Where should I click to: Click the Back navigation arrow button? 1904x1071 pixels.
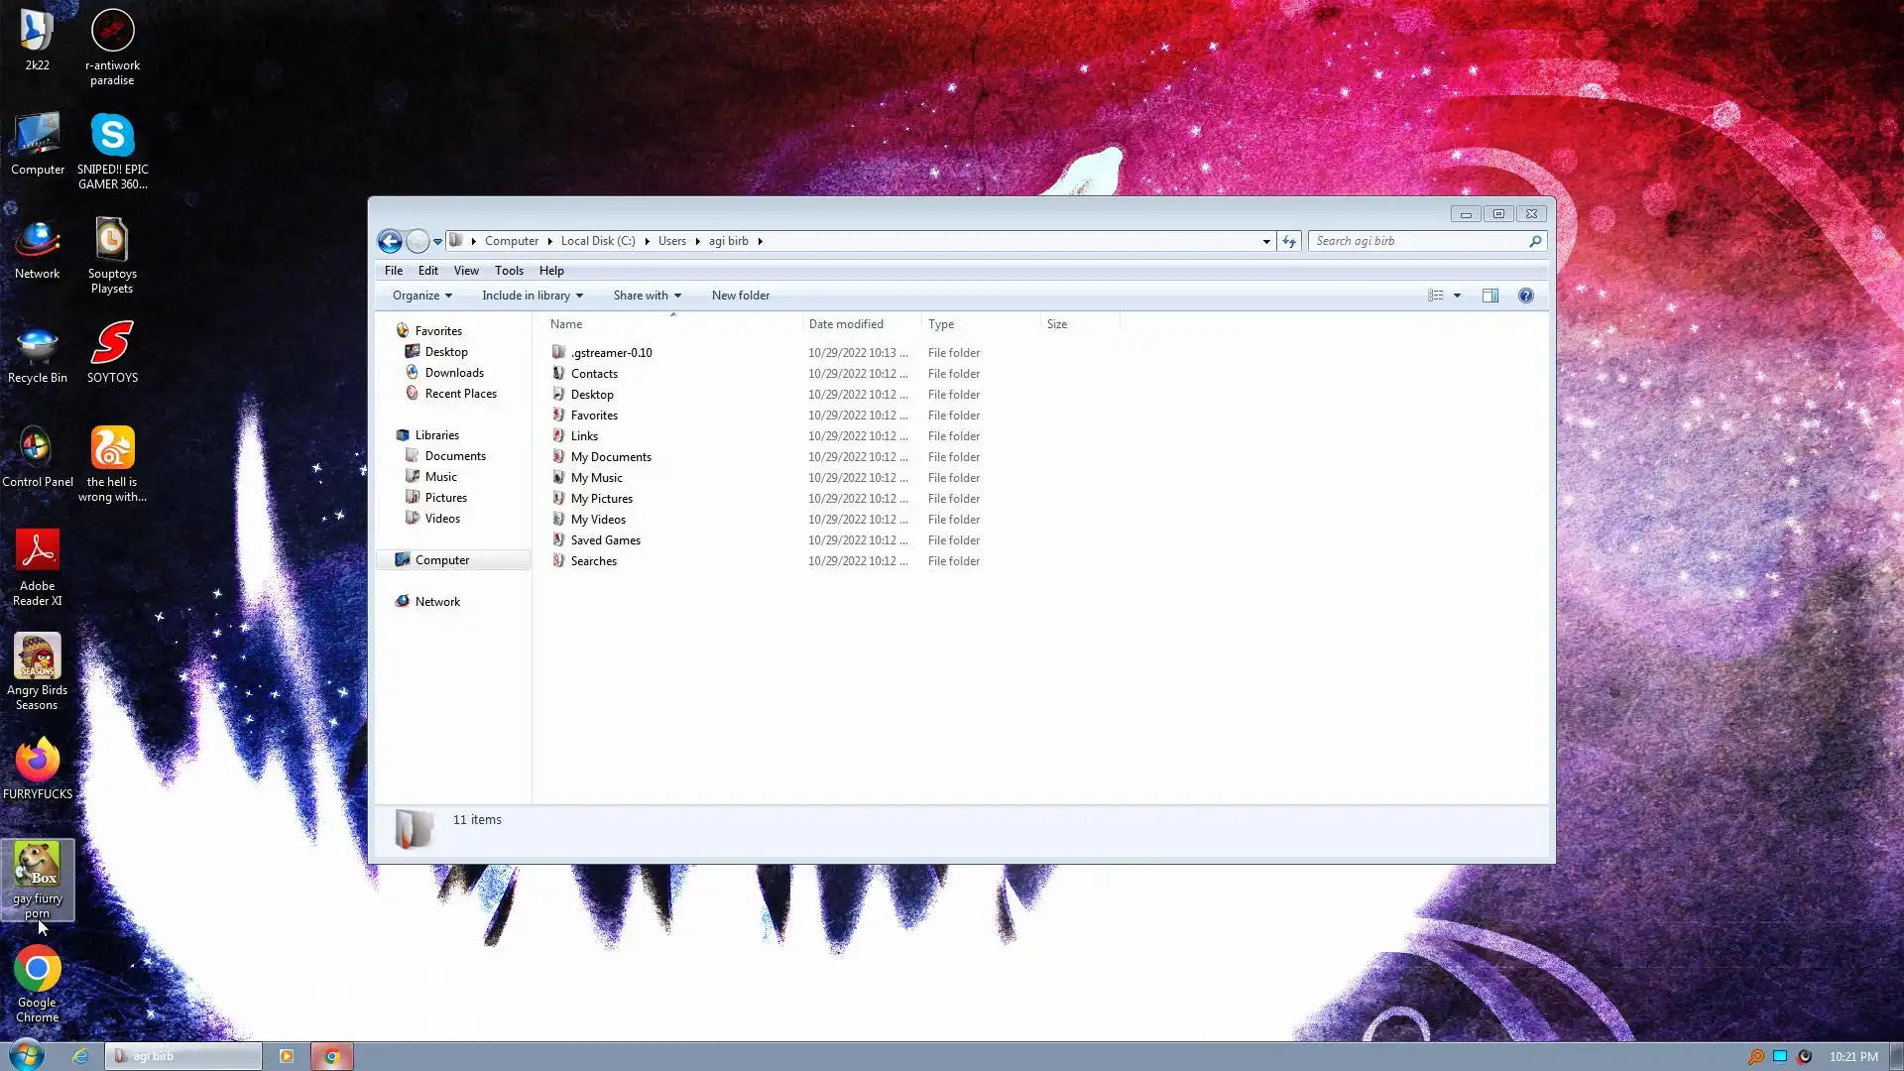[x=390, y=241]
